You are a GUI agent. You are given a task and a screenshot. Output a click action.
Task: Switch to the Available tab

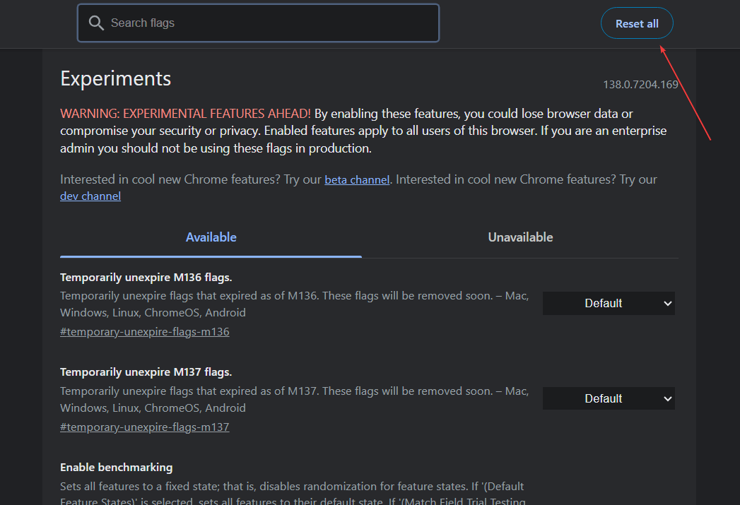tap(211, 237)
